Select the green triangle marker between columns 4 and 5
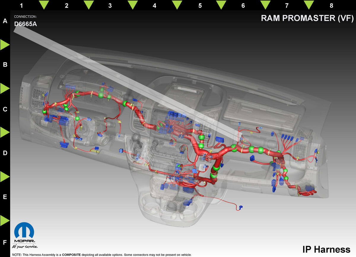Image resolution: width=356 pixels, height=257 pixels. point(177,5)
